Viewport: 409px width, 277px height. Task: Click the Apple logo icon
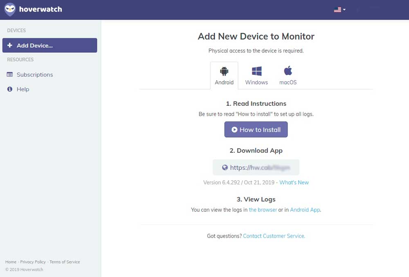click(x=288, y=71)
